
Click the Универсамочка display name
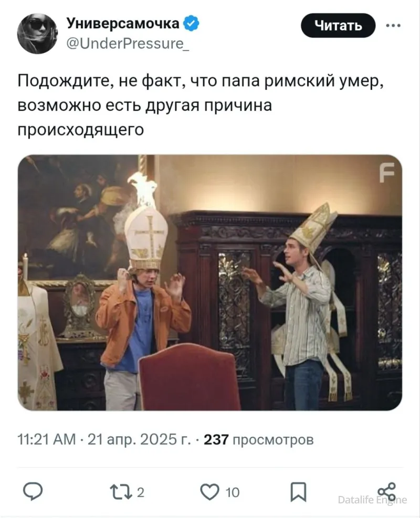click(x=123, y=24)
